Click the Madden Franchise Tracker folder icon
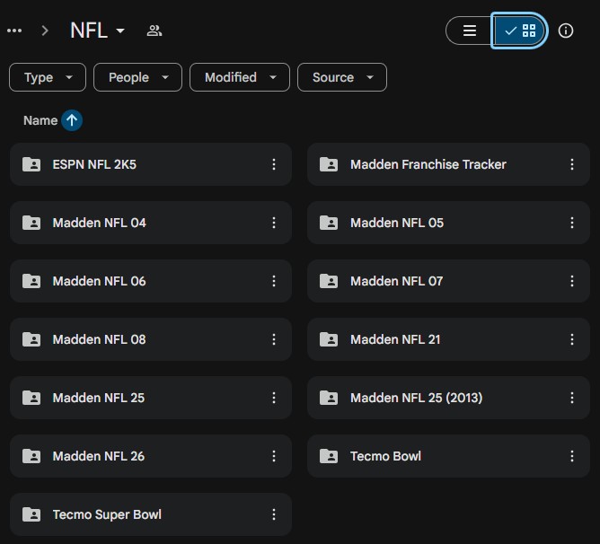600x544 pixels. point(329,164)
